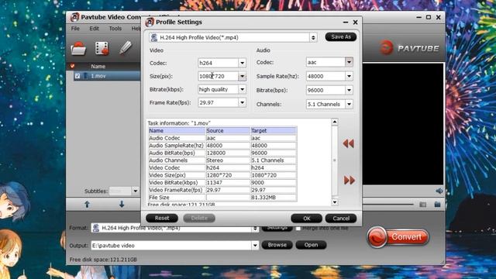Close the Profile Settings dialog

point(355,22)
